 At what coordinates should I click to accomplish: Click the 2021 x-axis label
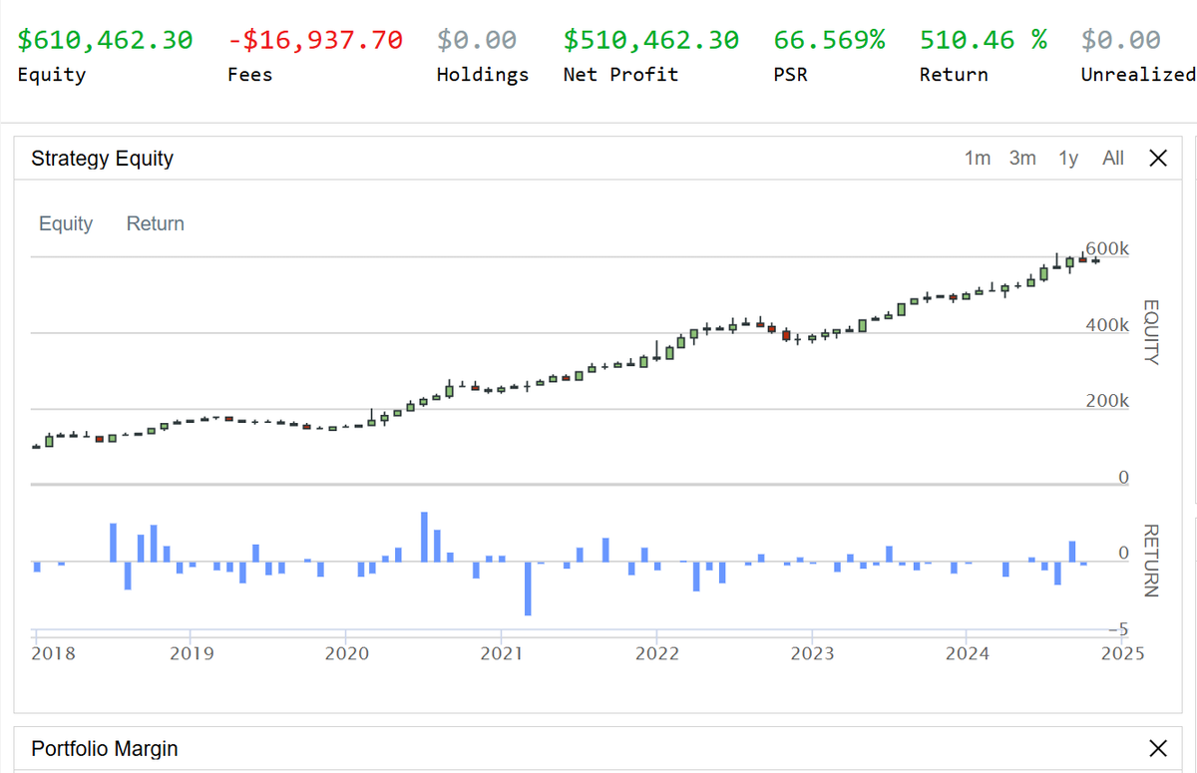[x=501, y=653]
